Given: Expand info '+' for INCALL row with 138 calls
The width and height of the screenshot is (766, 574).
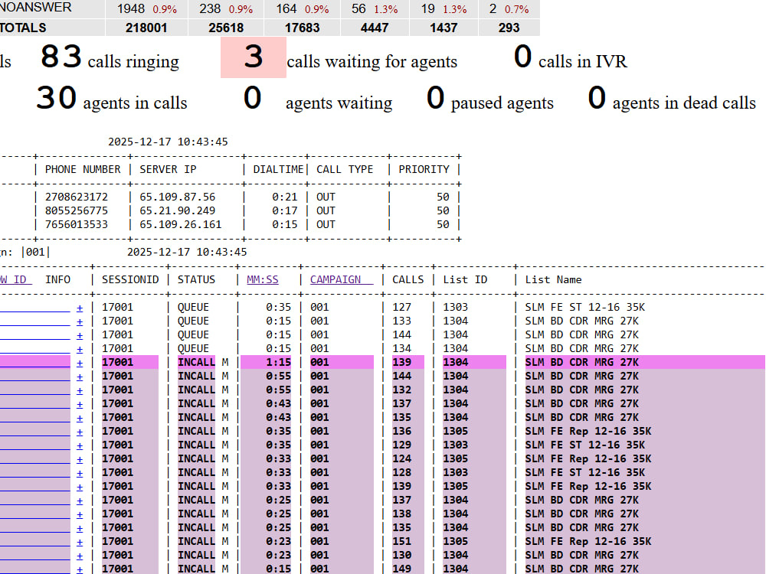Looking at the screenshot, I should [80, 514].
